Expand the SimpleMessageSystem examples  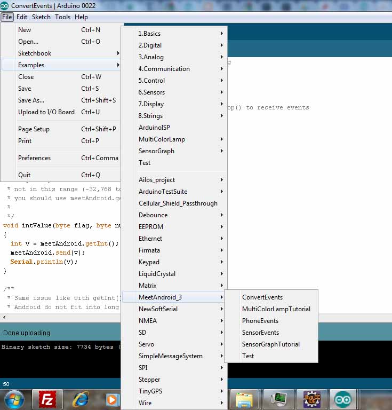174,356
